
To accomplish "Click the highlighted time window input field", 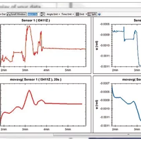I will click(x=33, y=14).
